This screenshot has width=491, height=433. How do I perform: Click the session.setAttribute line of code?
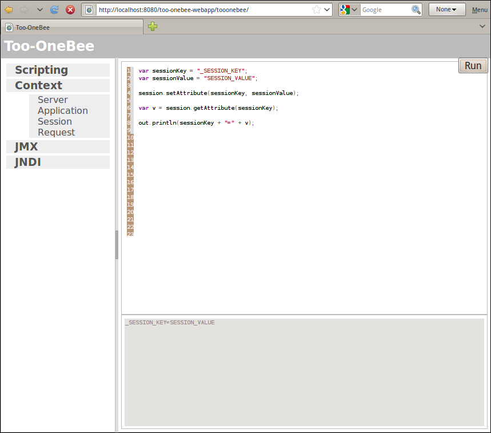pyautogui.click(x=218, y=93)
